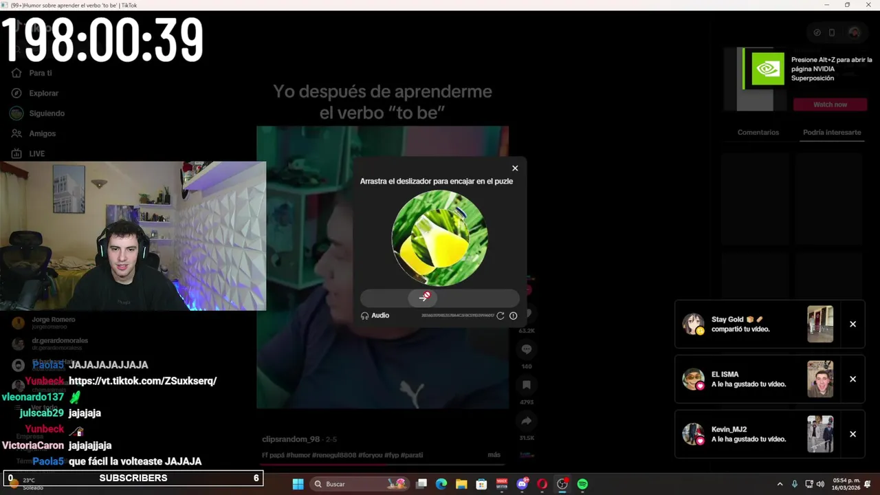Open clipsrandom_98 author profile
The width and height of the screenshot is (880, 495).
291,439
